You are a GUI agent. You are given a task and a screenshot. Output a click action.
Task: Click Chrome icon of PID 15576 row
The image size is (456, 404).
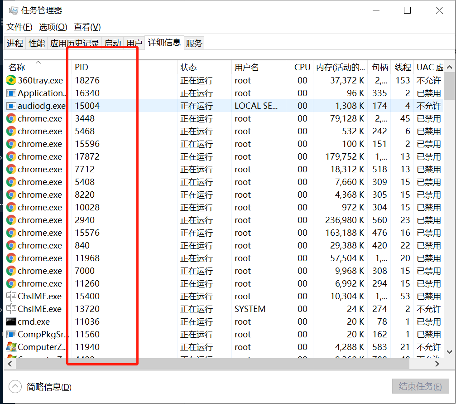coord(11,233)
